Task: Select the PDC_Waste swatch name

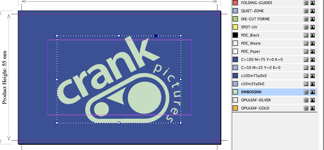Action: 251,43
